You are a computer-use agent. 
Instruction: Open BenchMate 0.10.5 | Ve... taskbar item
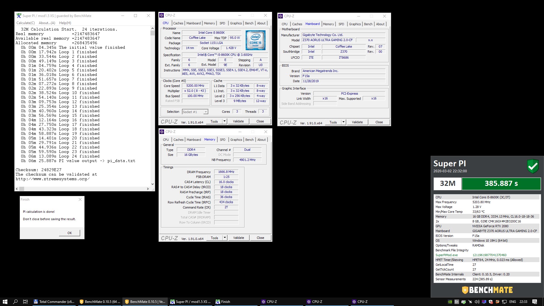145,302
